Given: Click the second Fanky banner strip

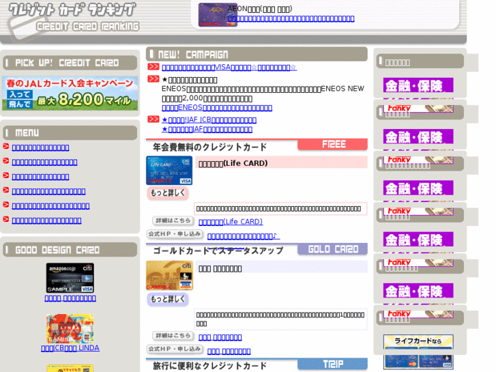Looking at the screenshot, I should (418, 160).
